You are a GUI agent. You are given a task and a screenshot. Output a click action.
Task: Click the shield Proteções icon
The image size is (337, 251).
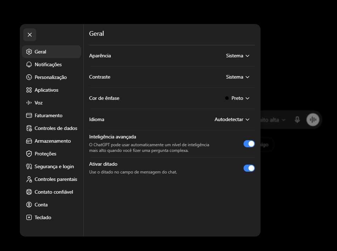click(29, 154)
